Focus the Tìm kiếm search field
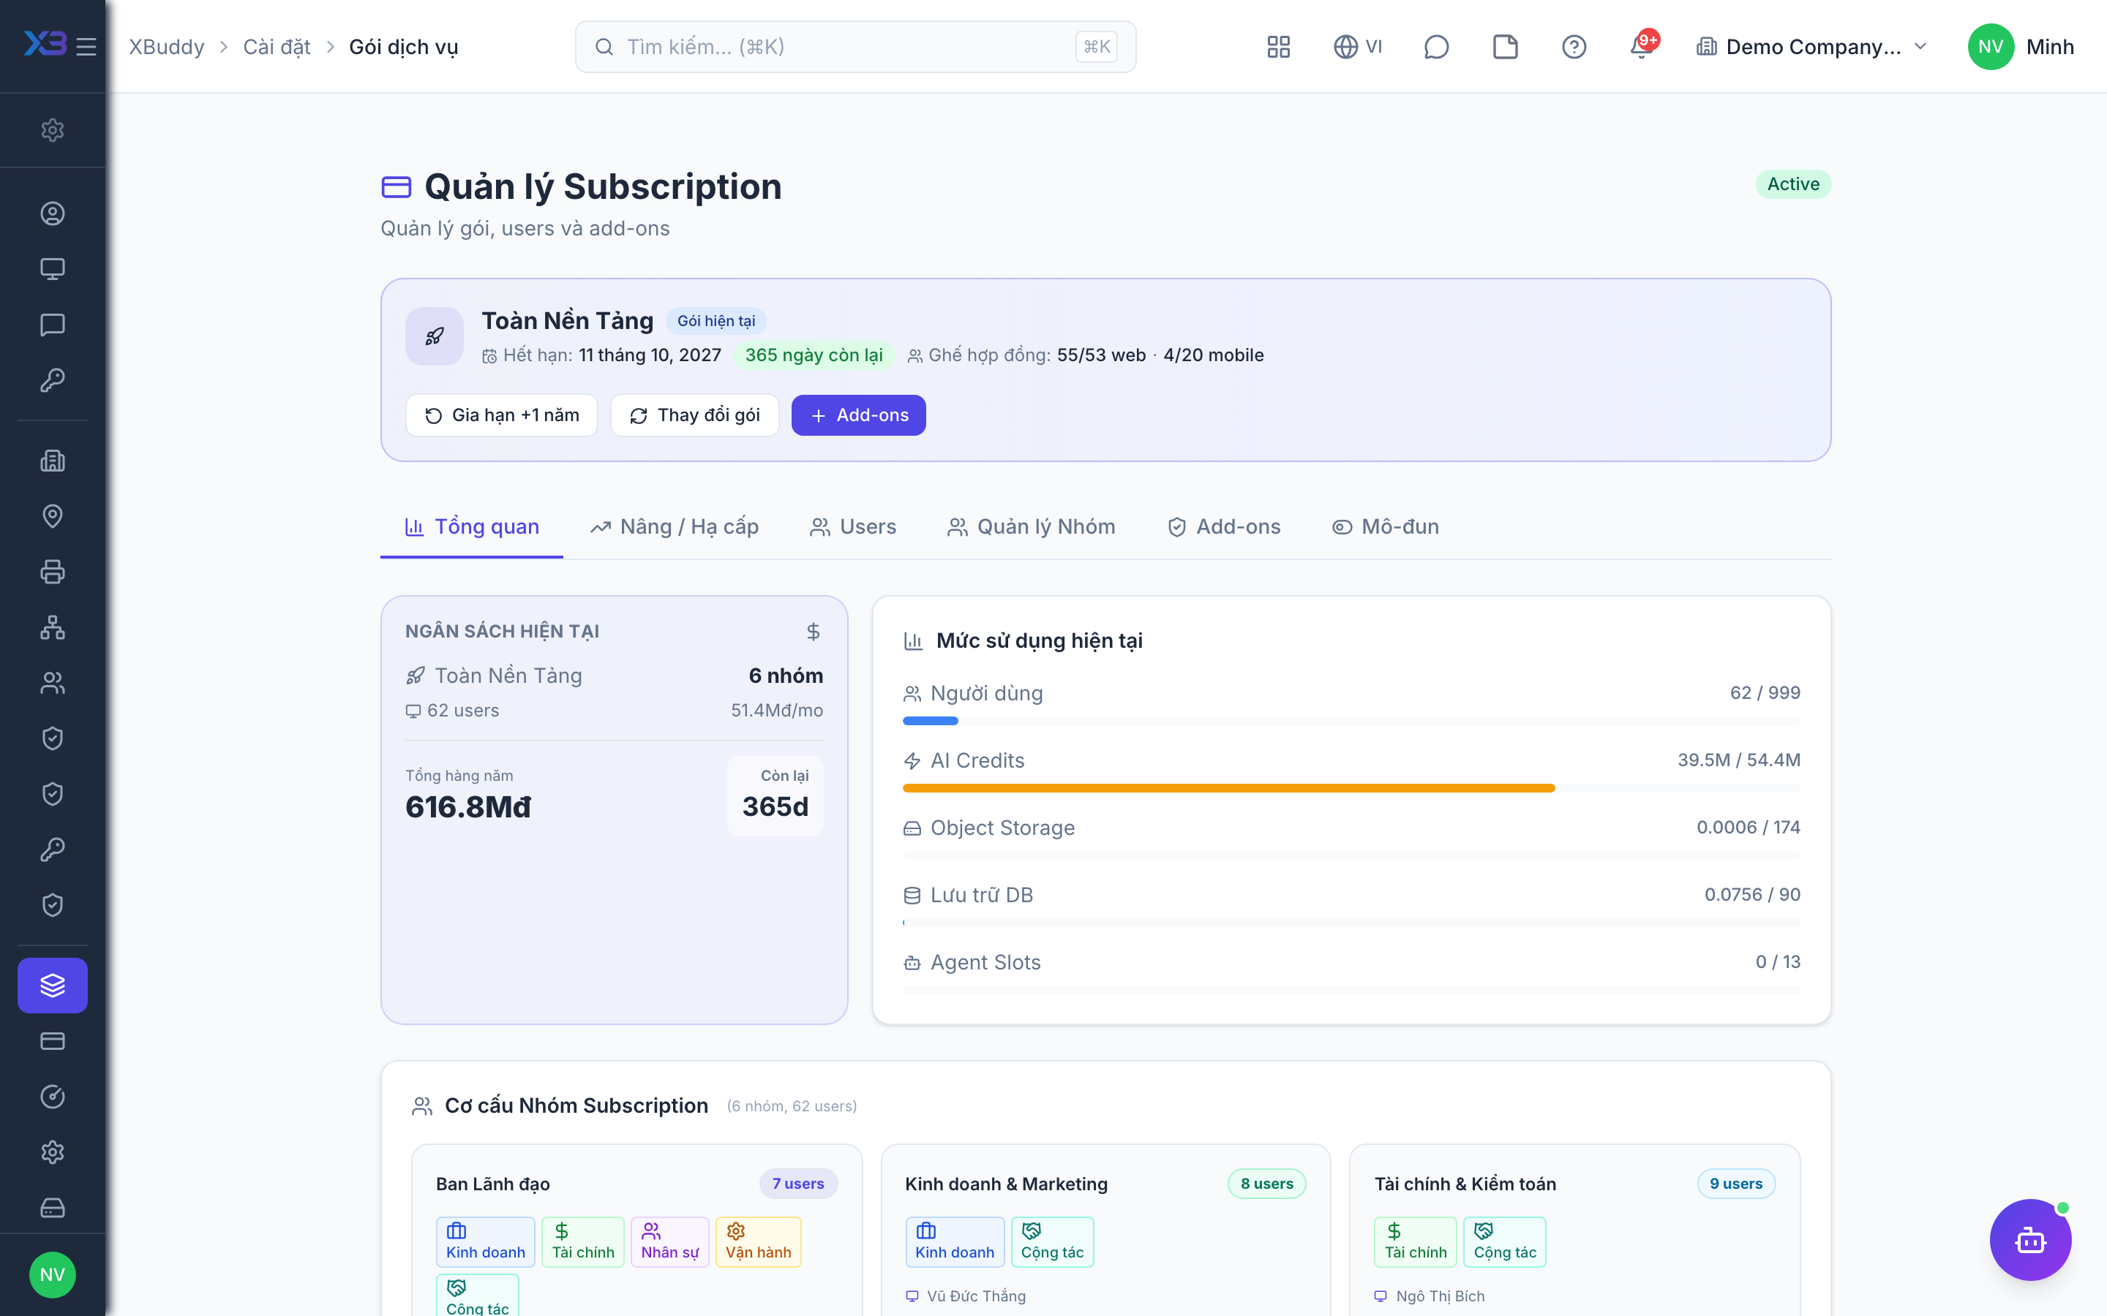The height and width of the screenshot is (1316, 2107). click(x=855, y=46)
